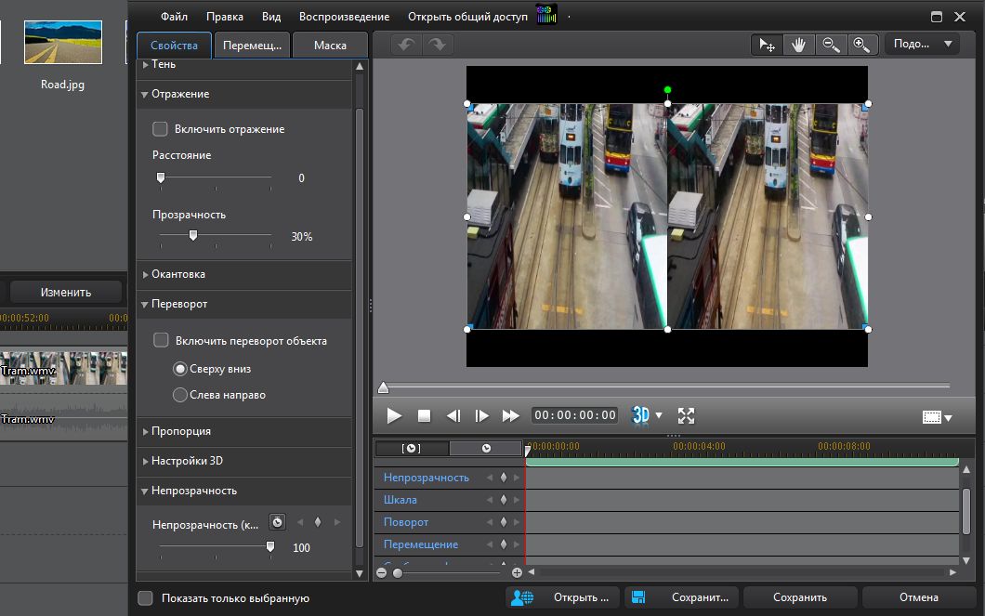Switch to the 'Маска' tab

pyautogui.click(x=330, y=46)
